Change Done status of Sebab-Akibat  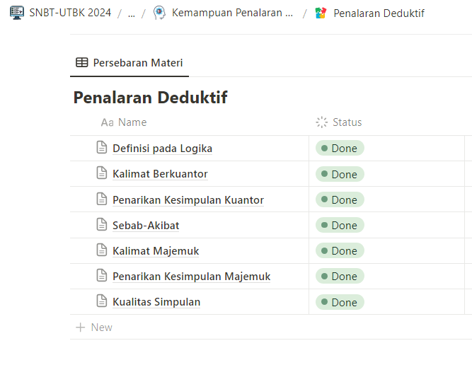(340, 225)
